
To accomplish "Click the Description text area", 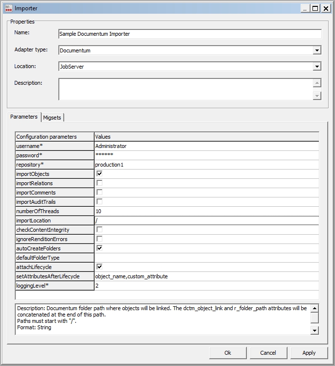I will 185,89.
